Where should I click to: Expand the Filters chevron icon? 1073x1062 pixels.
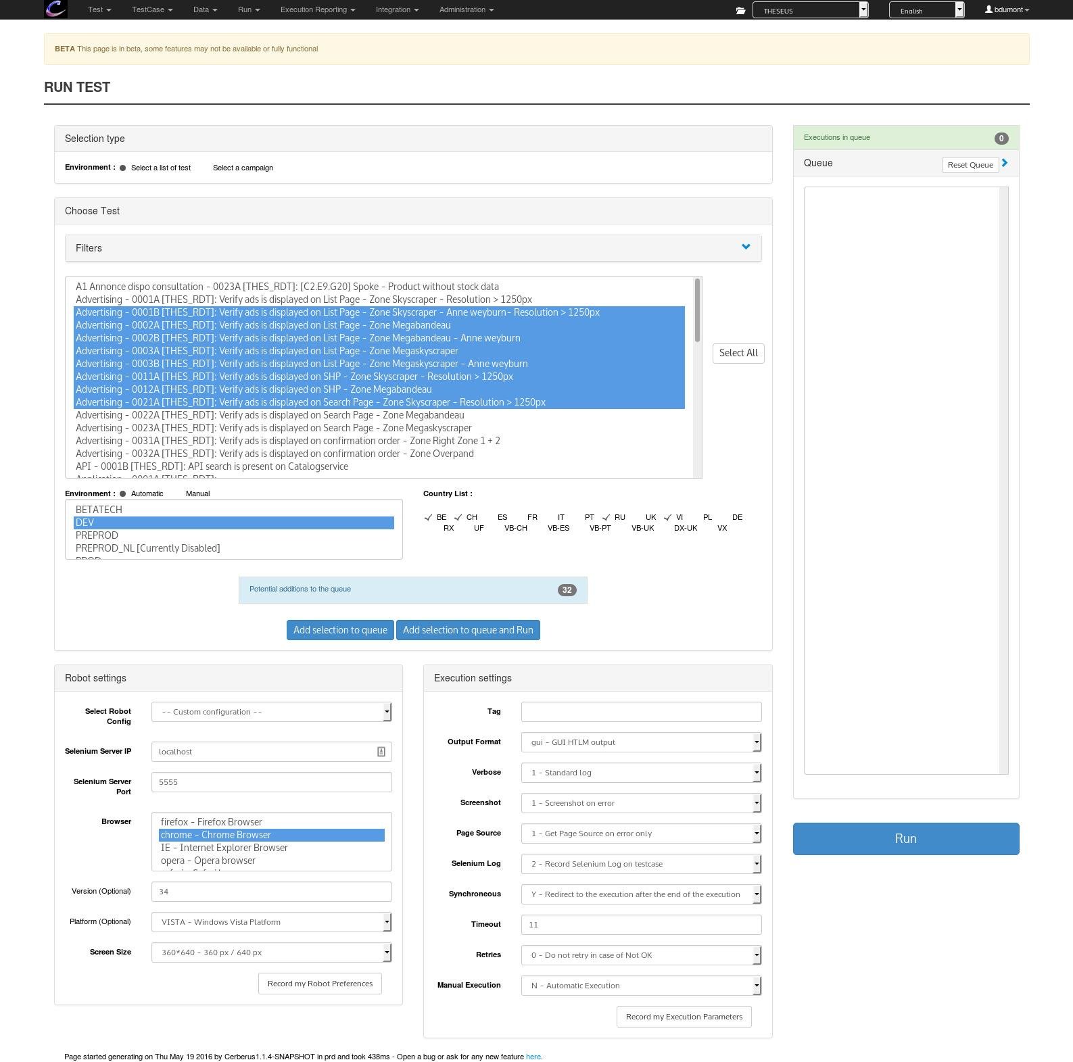(x=746, y=247)
